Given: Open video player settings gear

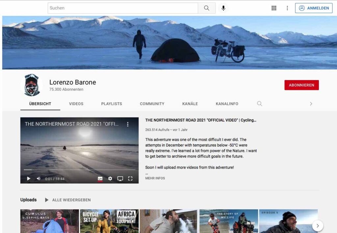Looking at the screenshot, I should pyautogui.click(x=110, y=179).
